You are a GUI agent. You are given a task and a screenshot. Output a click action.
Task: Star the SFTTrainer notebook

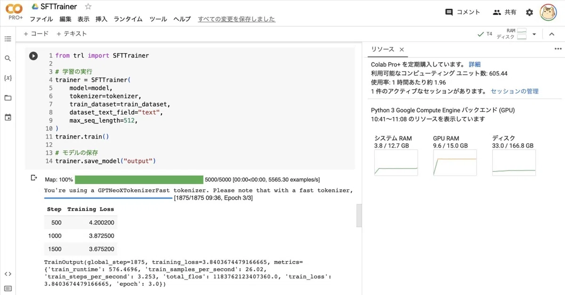point(88,7)
